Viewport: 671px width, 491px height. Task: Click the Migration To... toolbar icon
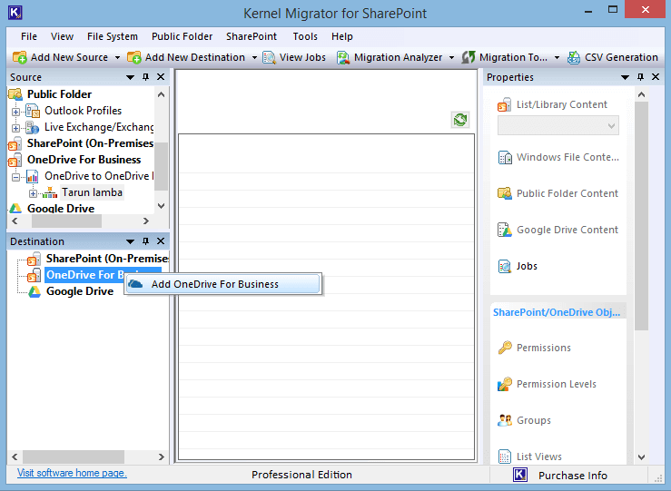pyautogui.click(x=469, y=57)
